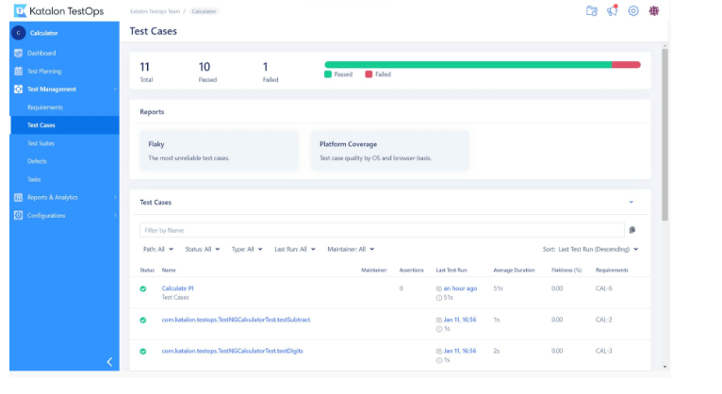This screenshot has height=394, width=722.
Task: Click the CAL-3 requirement value
Action: click(x=603, y=351)
